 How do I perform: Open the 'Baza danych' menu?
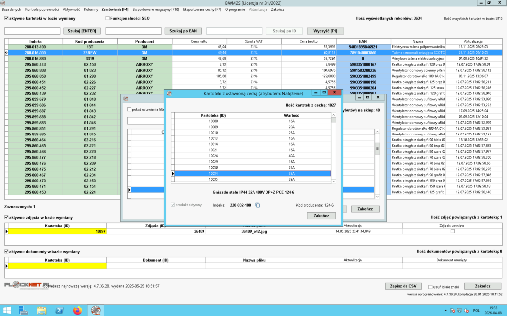11,9
